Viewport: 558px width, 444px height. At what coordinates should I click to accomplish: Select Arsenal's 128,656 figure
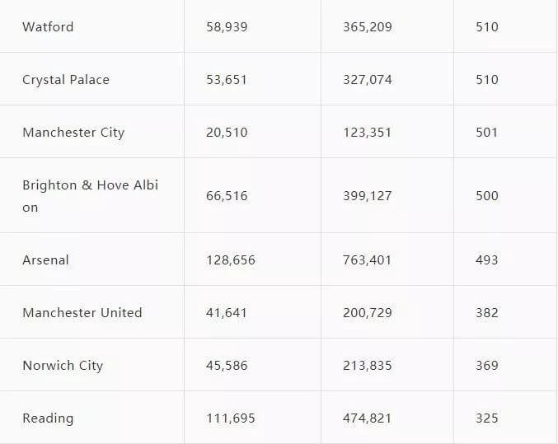point(231,260)
